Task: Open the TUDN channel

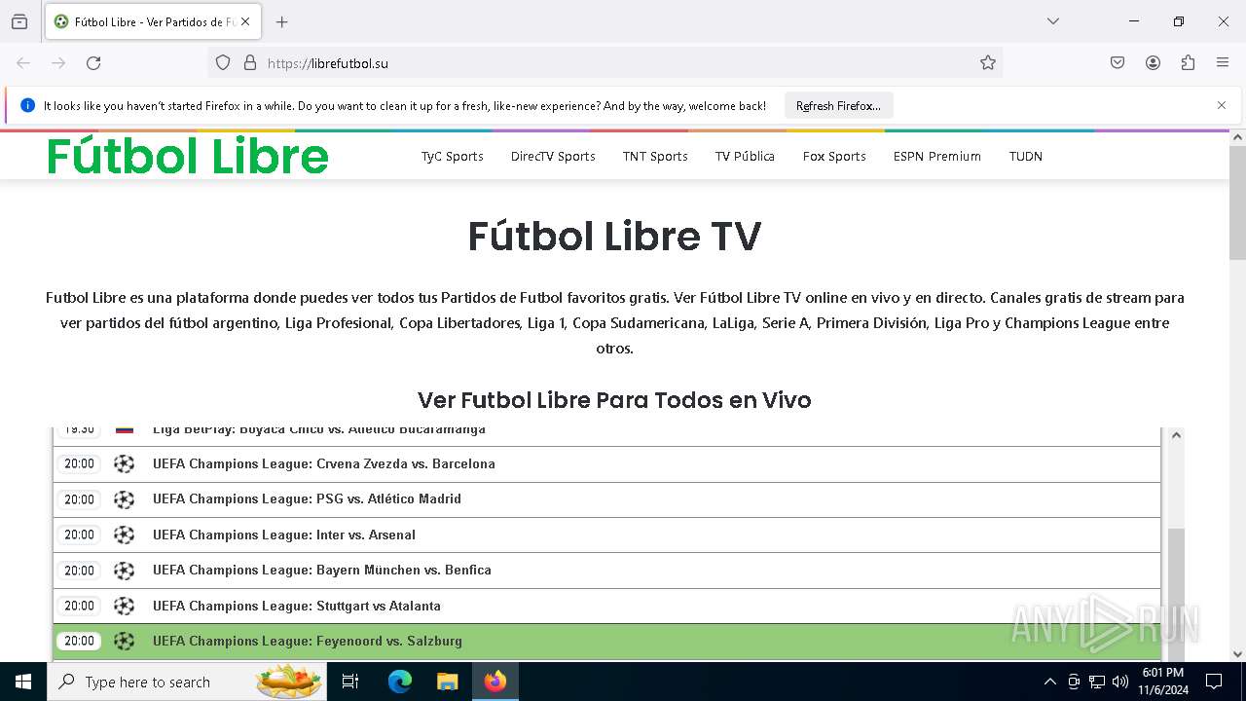Action: (1026, 156)
